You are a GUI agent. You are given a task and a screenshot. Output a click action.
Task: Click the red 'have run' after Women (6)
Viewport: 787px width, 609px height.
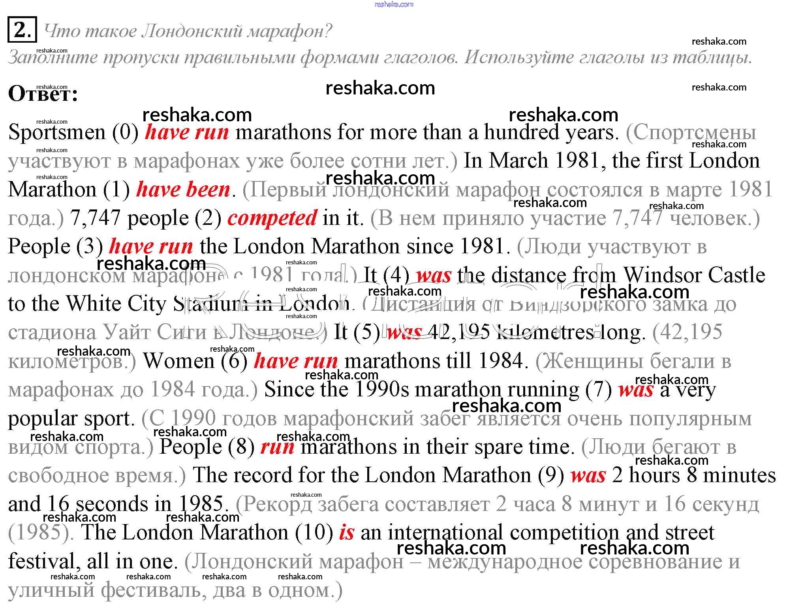[295, 361]
